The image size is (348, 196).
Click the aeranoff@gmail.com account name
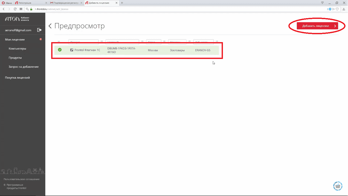(x=18, y=30)
